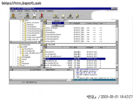
Task: Stop the transfer with the 중지 icon
Action: coord(34,16)
